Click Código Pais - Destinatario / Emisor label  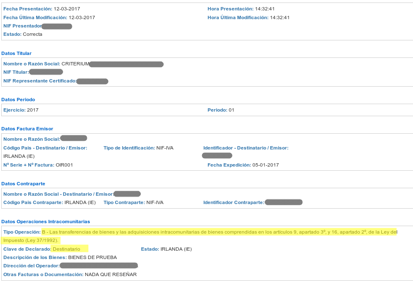click(x=45, y=148)
